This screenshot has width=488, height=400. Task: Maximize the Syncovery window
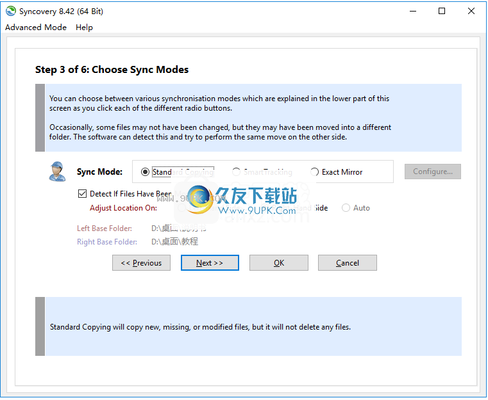442,11
